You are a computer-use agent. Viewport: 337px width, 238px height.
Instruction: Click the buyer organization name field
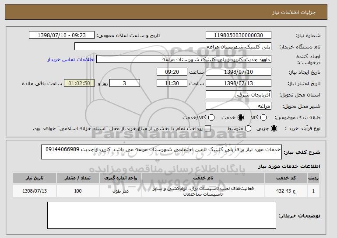pos(173,47)
